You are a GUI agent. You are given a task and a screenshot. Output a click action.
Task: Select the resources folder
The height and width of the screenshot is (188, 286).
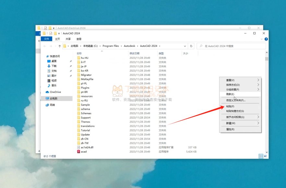click(x=87, y=96)
